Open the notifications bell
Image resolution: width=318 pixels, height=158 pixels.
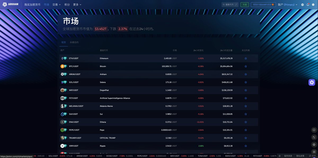click(308, 5)
